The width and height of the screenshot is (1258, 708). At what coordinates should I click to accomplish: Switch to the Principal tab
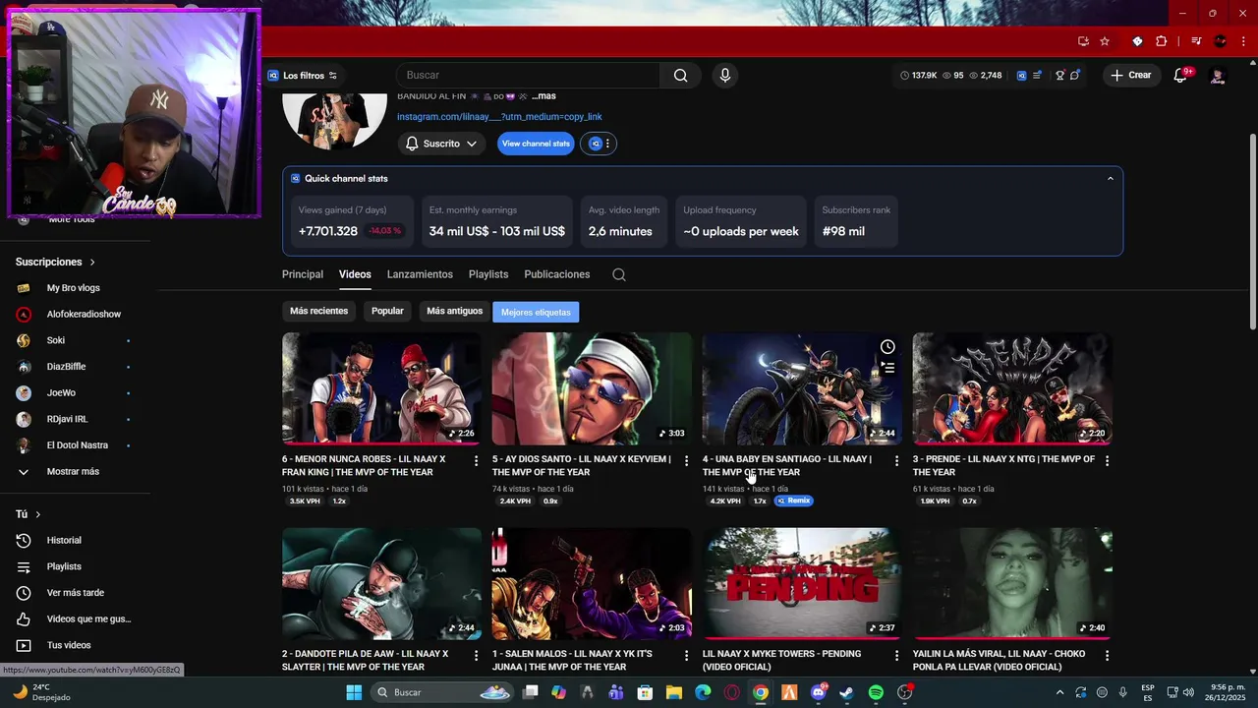pos(303,274)
